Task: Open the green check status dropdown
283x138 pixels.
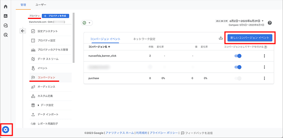Action: pyautogui.click(x=87, y=23)
